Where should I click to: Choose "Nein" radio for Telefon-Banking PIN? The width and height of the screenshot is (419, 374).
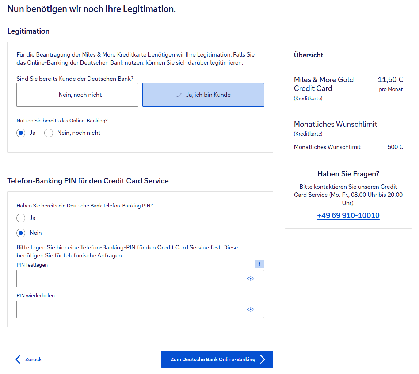[x=21, y=233]
